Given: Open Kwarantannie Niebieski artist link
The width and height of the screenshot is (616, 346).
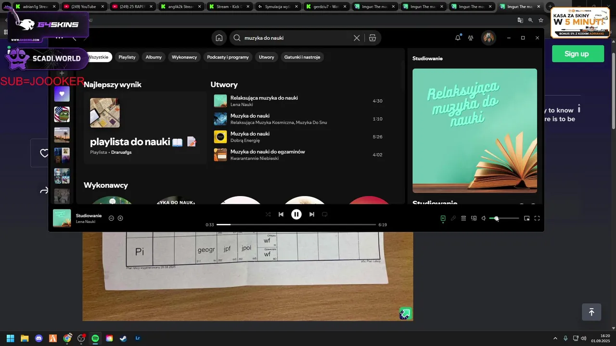Looking at the screenshot, I should 255,158.
